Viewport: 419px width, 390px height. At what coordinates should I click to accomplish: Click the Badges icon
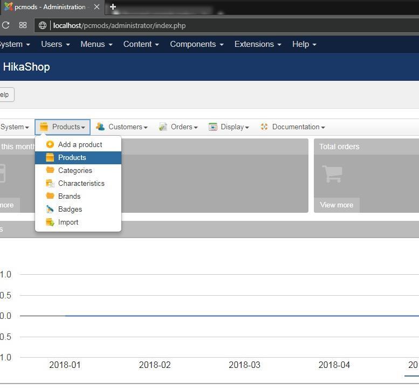50,209
